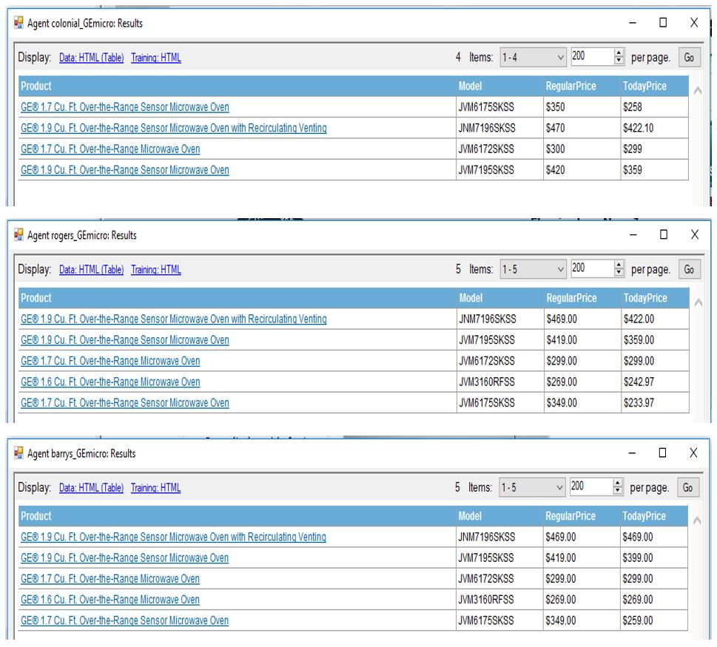
Task: Increase per-page value in rogers window
Action: 619,265
